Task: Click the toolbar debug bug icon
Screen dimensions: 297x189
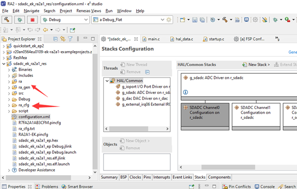Action: tap(275, 20)
